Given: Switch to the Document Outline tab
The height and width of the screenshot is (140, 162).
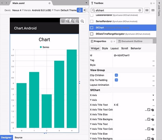Looking at the screenshot, I should pyautogui.click(x=132, y=41).
